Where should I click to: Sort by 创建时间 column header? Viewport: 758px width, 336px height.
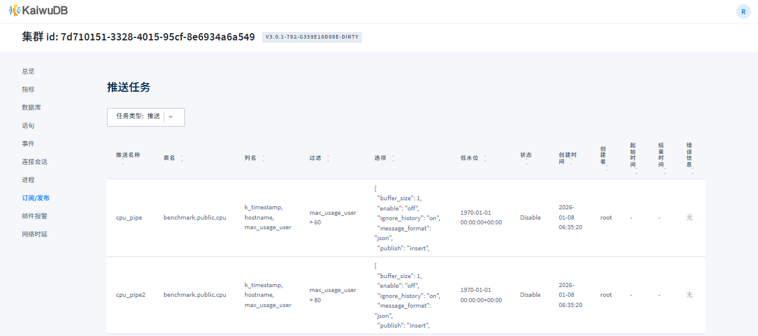pyautogui.click(x=567, y=158)
